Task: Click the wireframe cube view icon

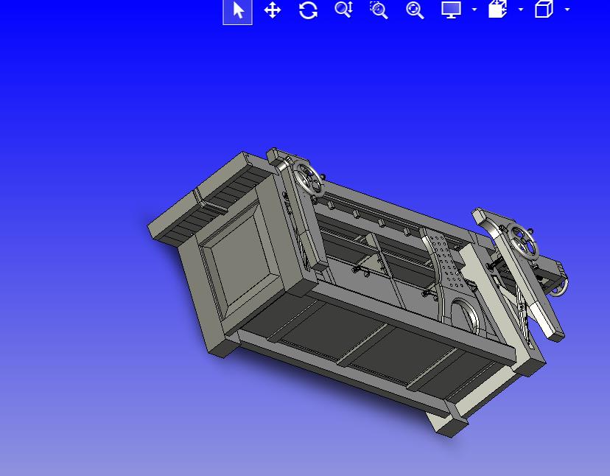Action: (544, 10)
